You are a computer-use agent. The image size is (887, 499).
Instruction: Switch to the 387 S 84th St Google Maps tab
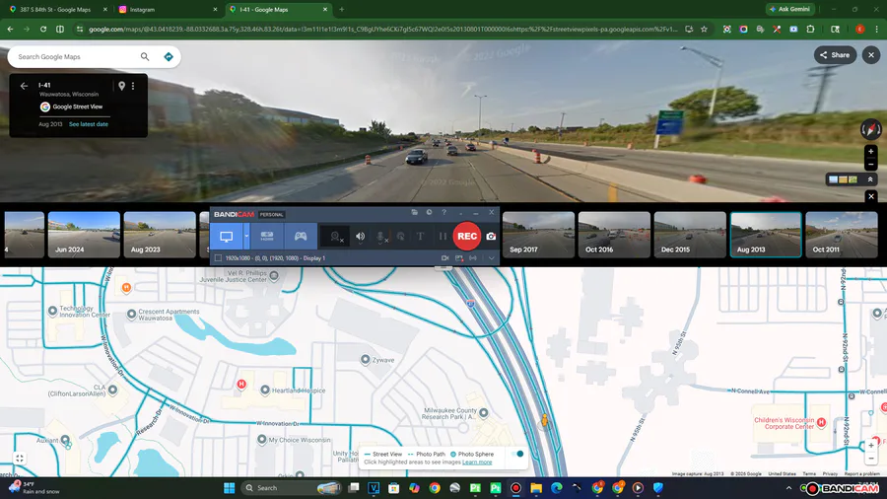pyautogui.click(x=55, y=10)
